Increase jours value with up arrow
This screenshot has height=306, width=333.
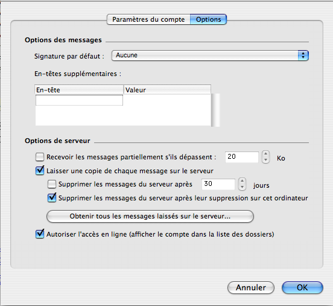242,181
